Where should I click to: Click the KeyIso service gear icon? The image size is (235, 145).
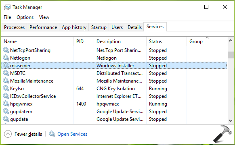pyautogui.click(x=6, y=88)
